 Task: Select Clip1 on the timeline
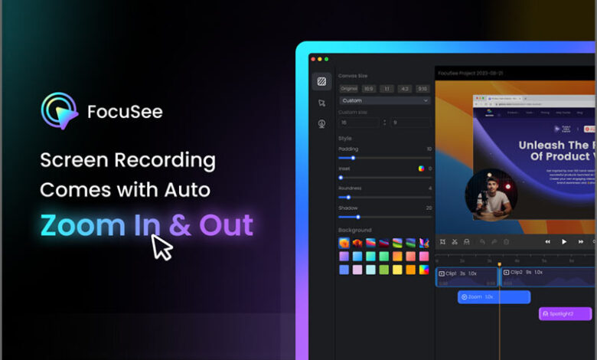(467, 277)
